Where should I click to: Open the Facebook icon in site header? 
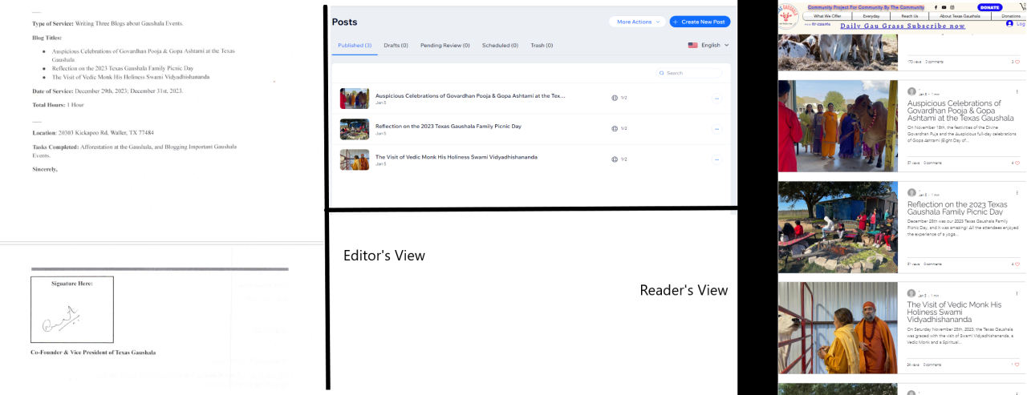(936, 7)
